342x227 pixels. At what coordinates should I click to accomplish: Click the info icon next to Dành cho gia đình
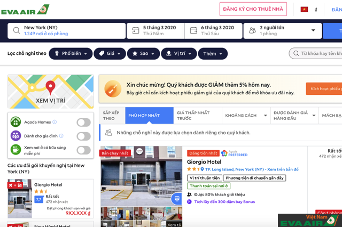(x=61, y=136)
